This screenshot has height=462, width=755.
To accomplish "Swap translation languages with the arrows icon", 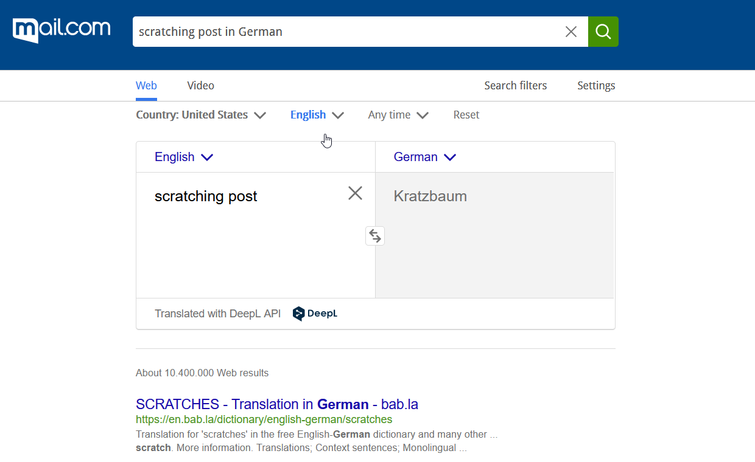I will 375,236.
